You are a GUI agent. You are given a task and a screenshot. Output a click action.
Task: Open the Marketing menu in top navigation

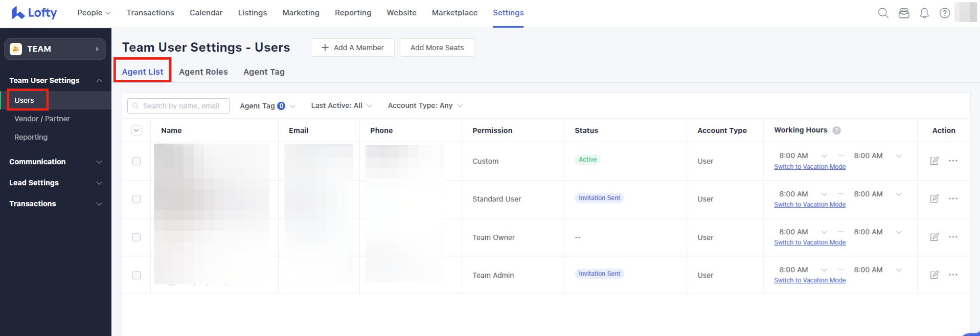pyautogui.click(x=301, y=13)
